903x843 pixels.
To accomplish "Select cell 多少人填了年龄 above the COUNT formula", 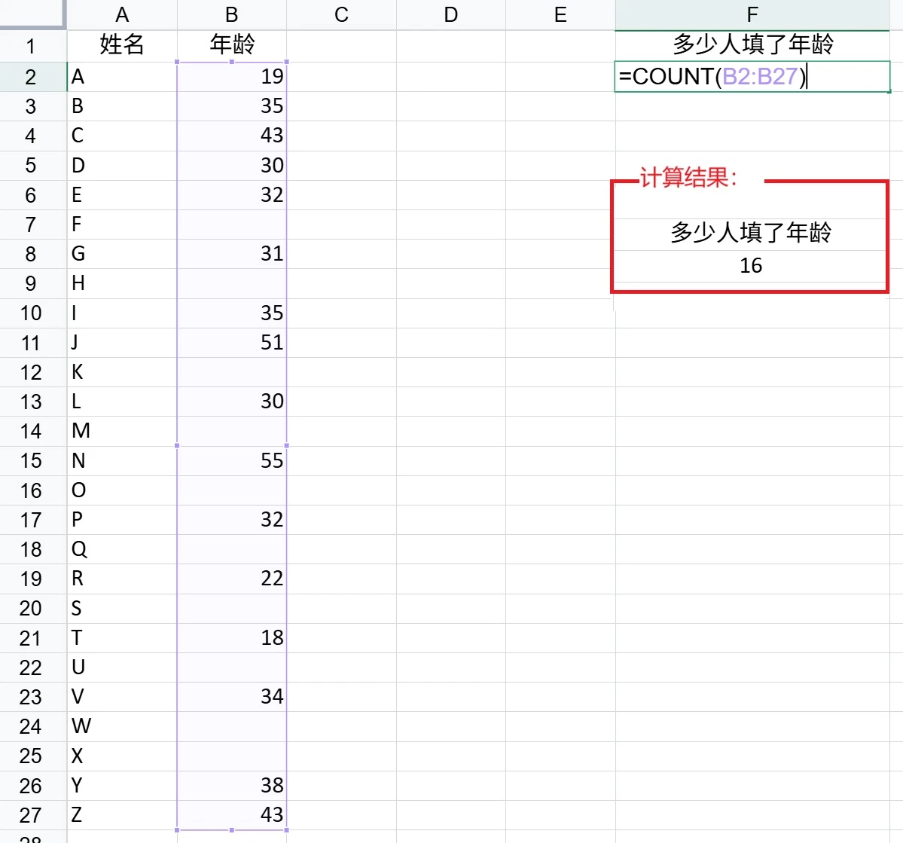I will tap(752, 45).
